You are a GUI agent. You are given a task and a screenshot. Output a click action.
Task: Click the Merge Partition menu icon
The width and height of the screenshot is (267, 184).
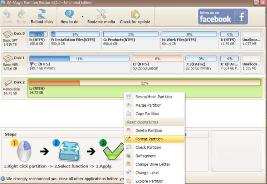click(x=129, y=105)
